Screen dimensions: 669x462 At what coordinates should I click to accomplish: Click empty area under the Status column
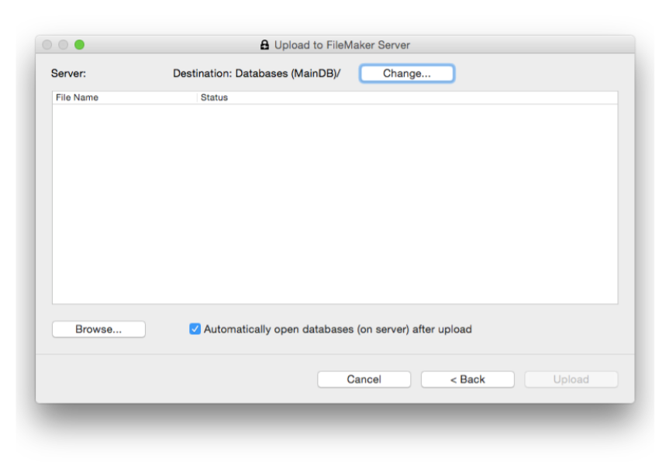click(403, 202)
